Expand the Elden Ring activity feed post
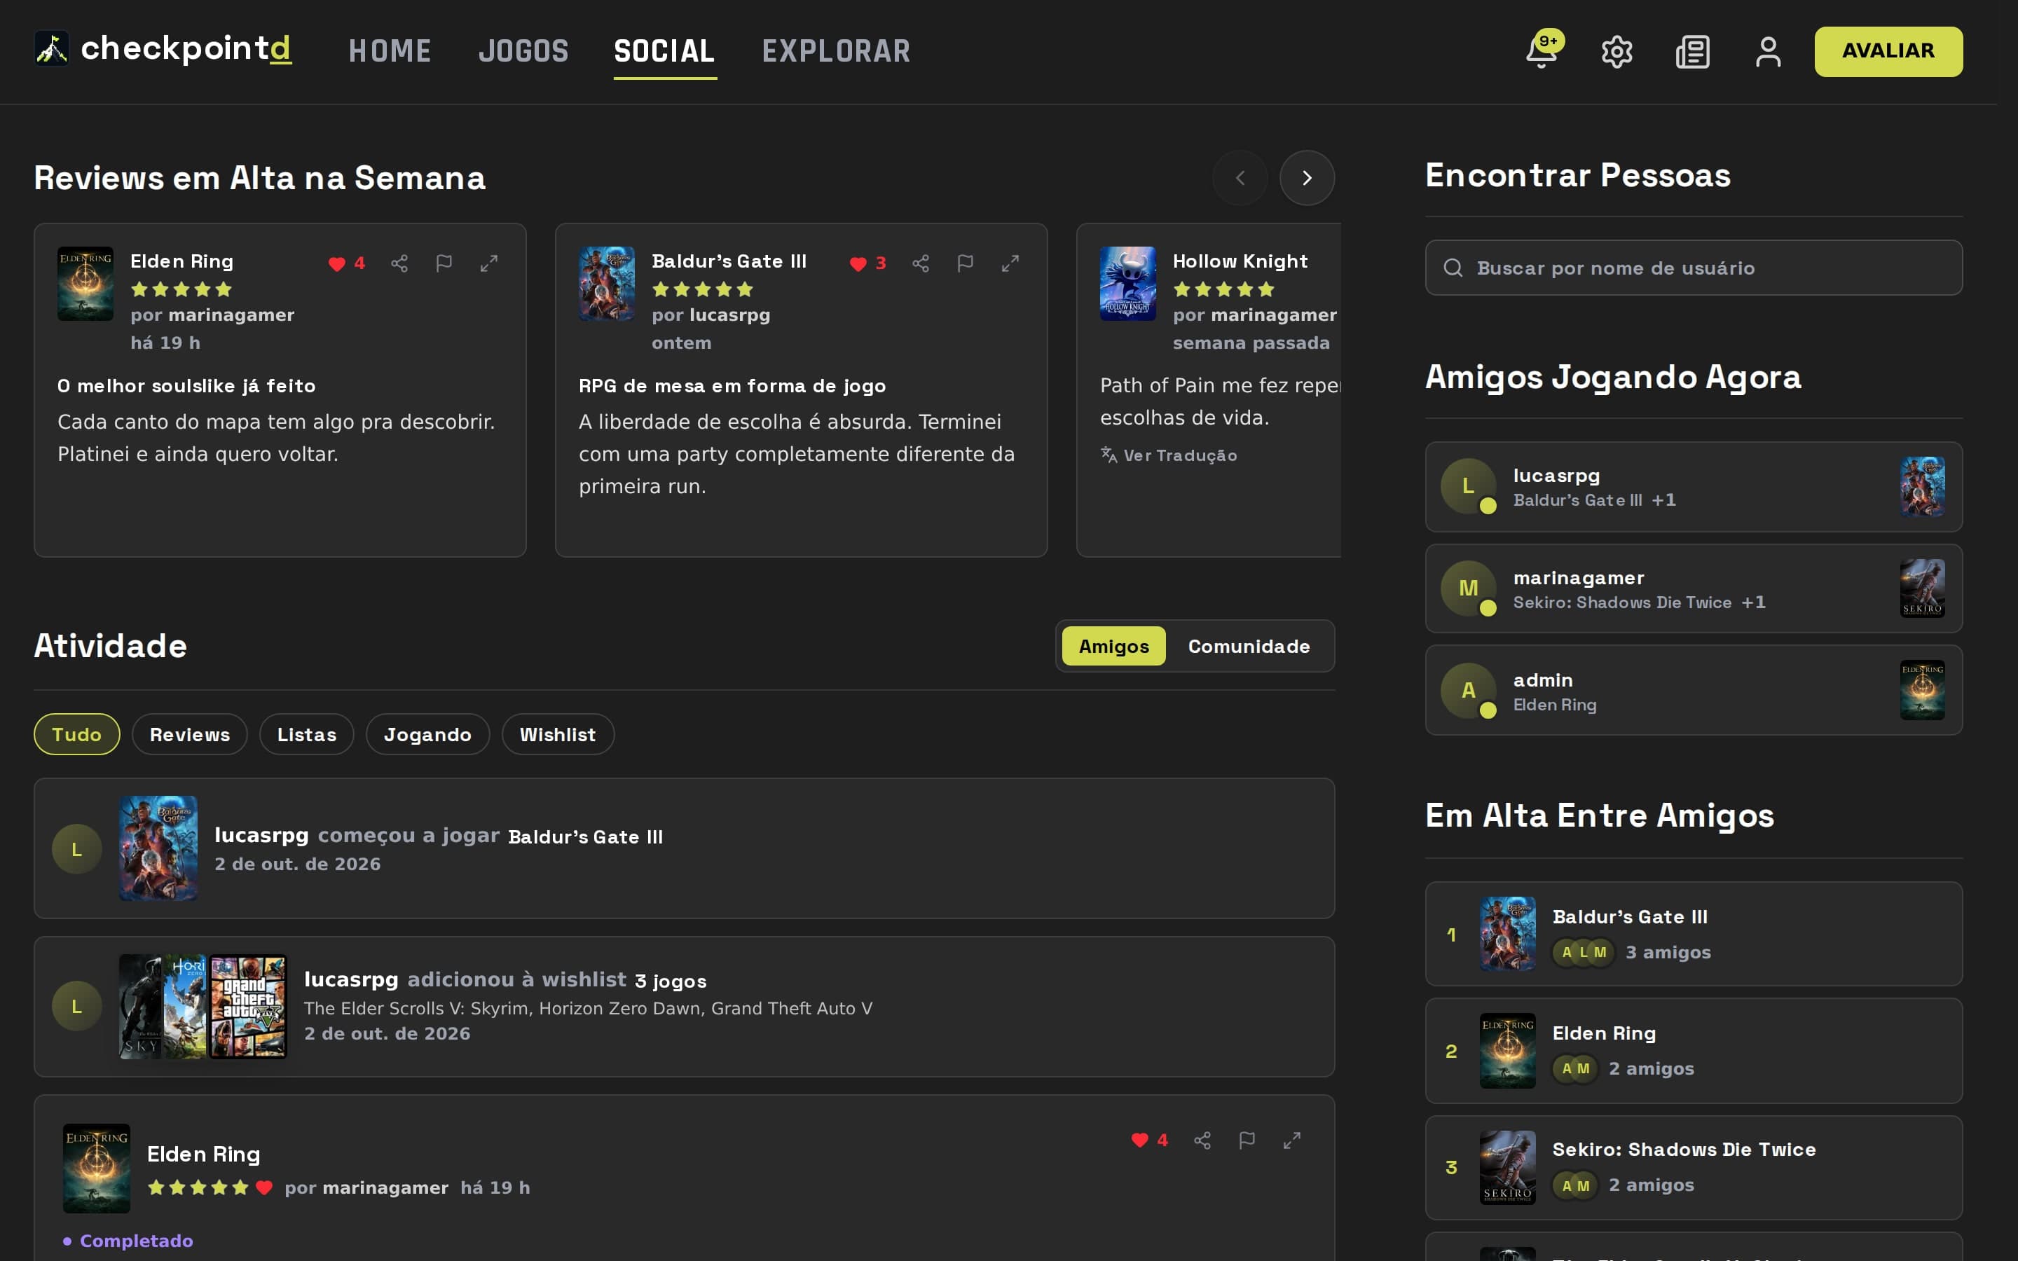 (1293, 1140)
